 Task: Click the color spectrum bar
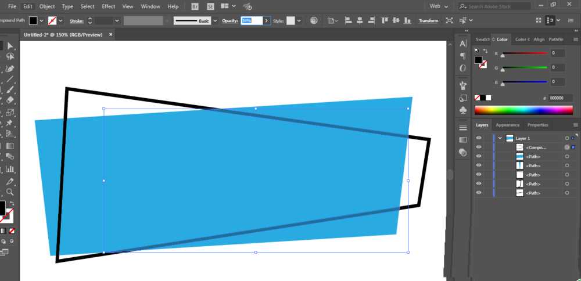coord(523,110)
